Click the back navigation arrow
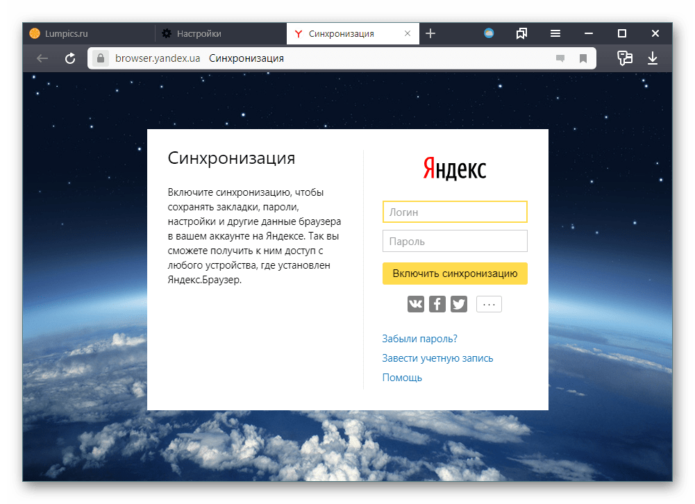Image resolution: width=695 pixels, height=504 pixels. [x=42, y=59]
